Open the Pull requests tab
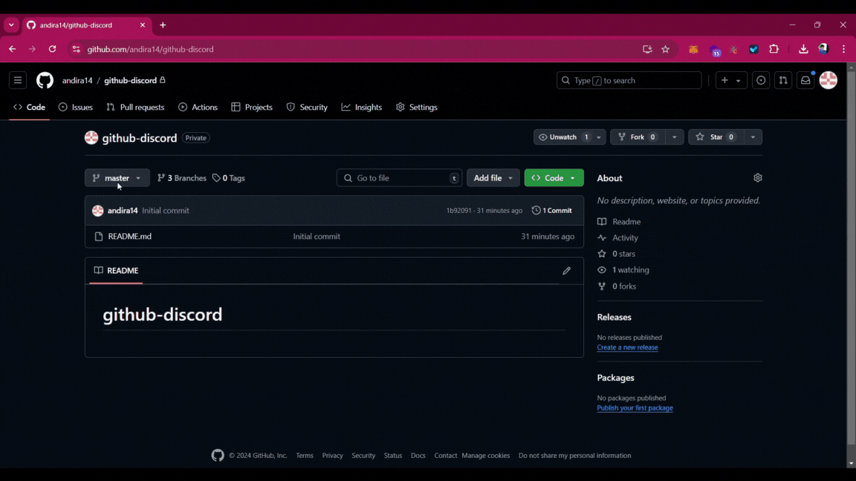856x481 pixels. 135,108
